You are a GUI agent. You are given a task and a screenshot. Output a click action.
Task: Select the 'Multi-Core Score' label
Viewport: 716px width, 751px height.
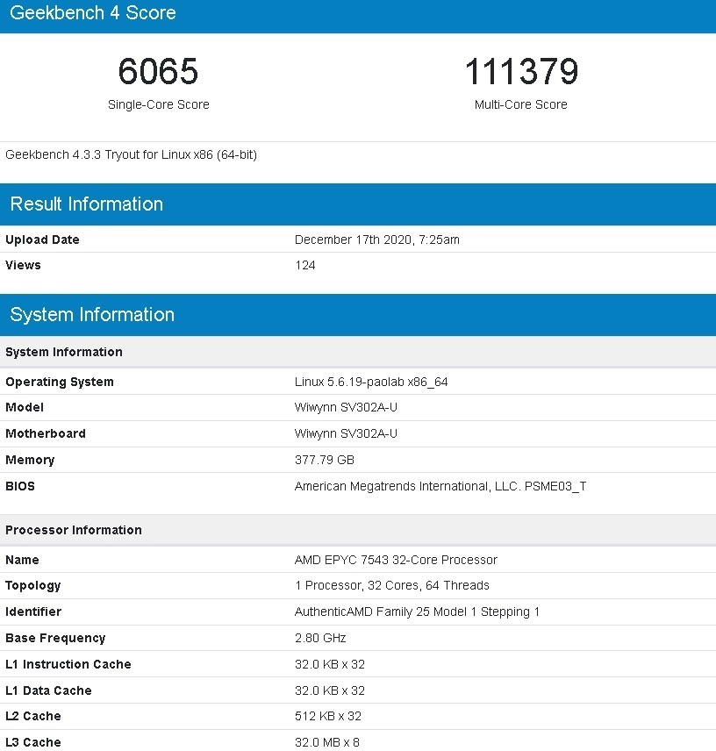(x=521, y=104)
